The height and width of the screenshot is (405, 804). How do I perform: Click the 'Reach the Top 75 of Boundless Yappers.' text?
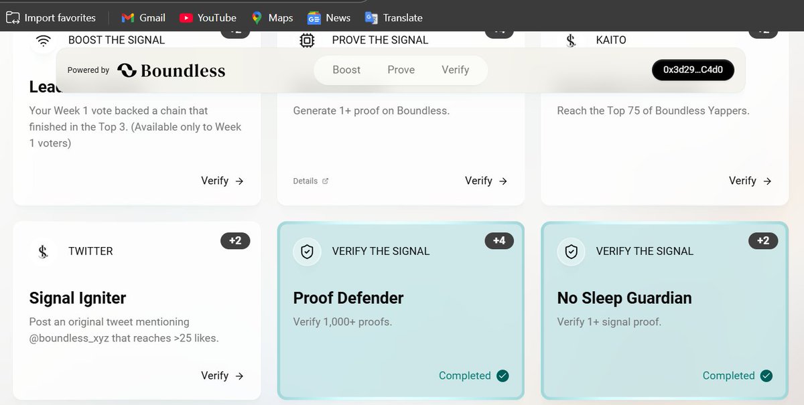(x=653, y=110)
